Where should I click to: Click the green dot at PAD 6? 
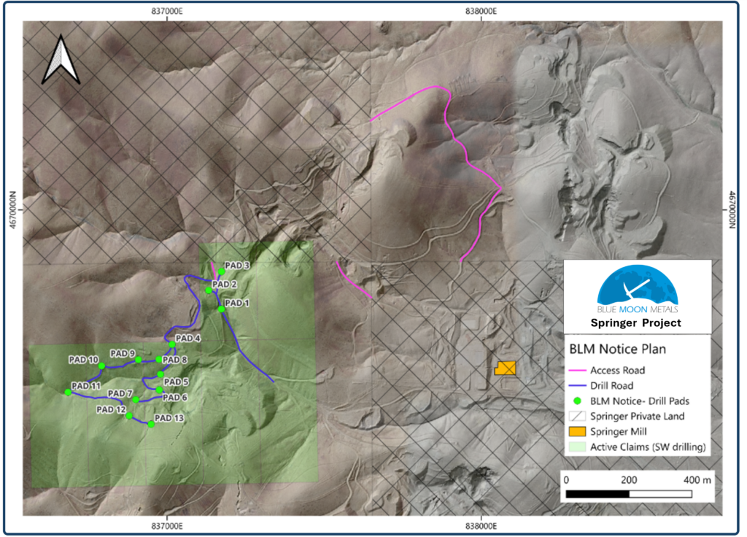coord(159,390)
